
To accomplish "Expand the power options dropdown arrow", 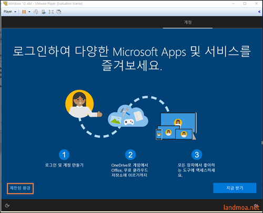I will click(x=29, y=12).
